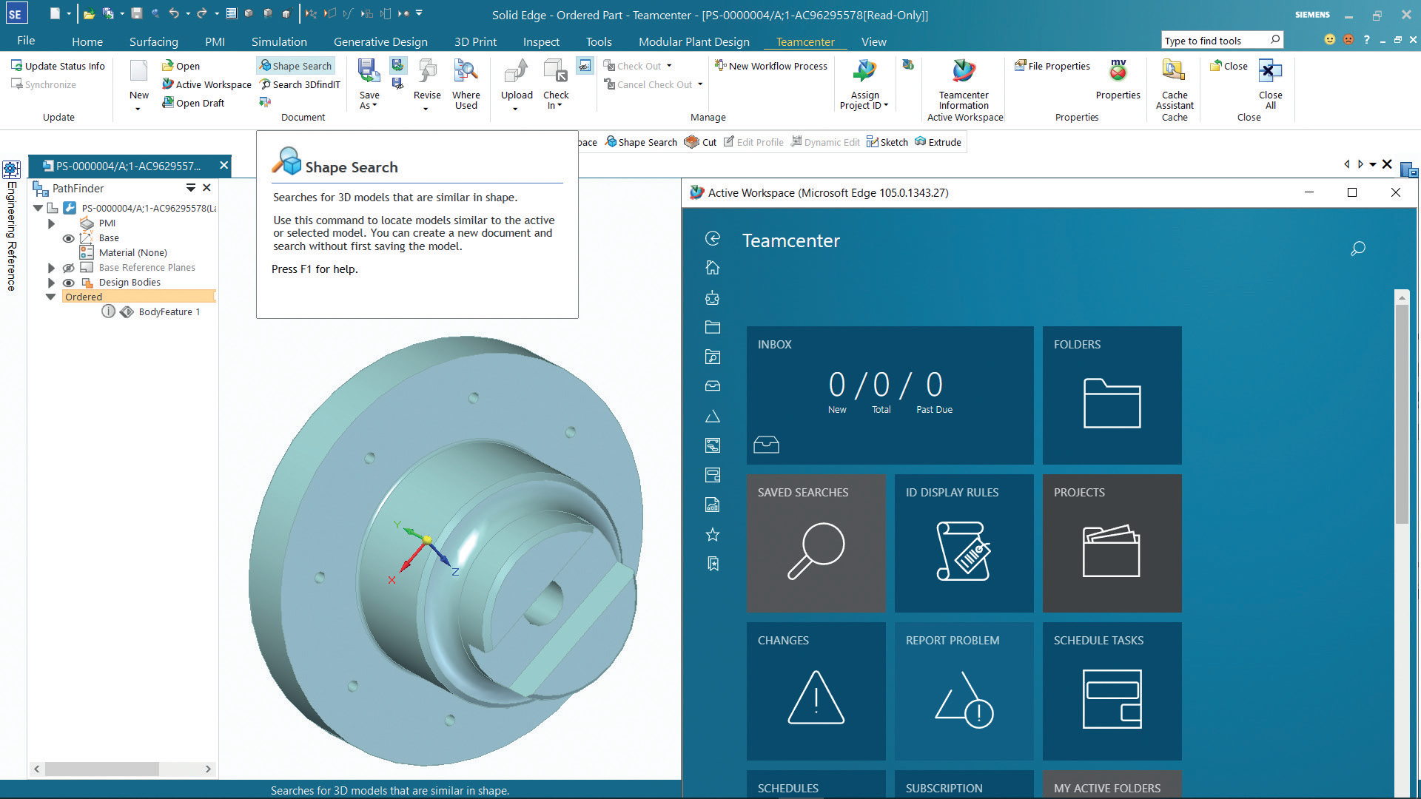
Task: Hide the Design Bodies node
Action: (x=68, y=283)
